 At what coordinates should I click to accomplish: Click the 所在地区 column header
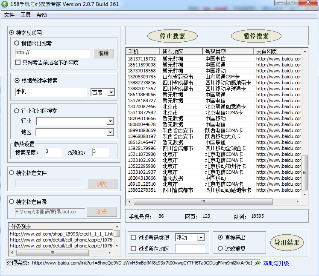coord(181,52)
